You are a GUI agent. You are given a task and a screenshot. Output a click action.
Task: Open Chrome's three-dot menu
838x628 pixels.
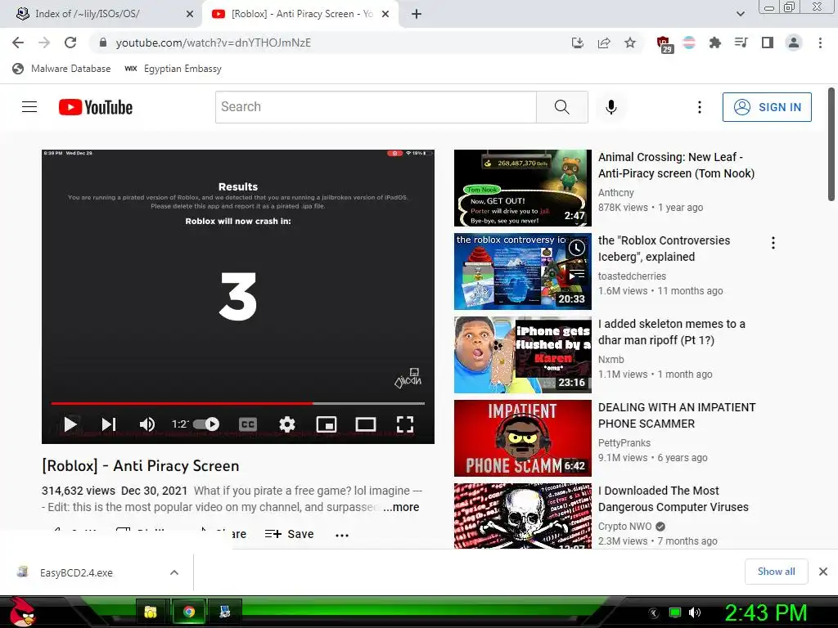pyautogui.click(x=820, y=43)
